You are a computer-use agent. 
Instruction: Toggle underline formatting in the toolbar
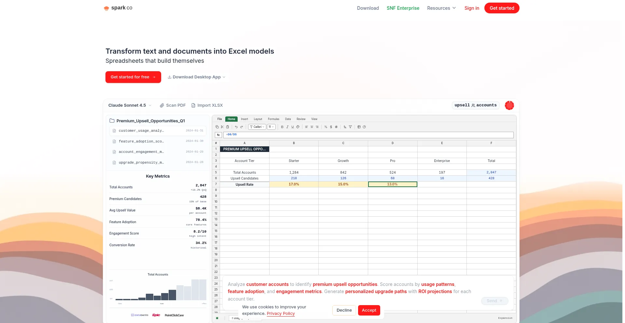pyautogui.click(x=293, y=127)
